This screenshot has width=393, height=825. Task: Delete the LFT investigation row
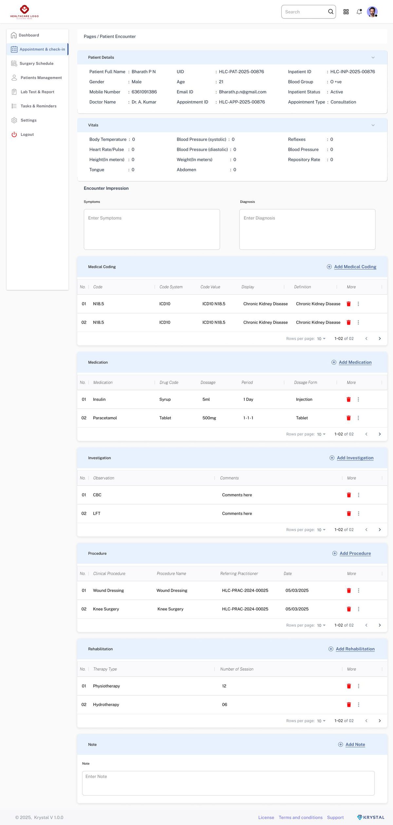[349, 514]
